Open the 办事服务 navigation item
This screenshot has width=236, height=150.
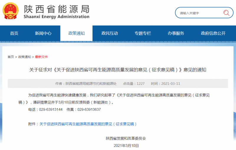[x=176, y=33]
